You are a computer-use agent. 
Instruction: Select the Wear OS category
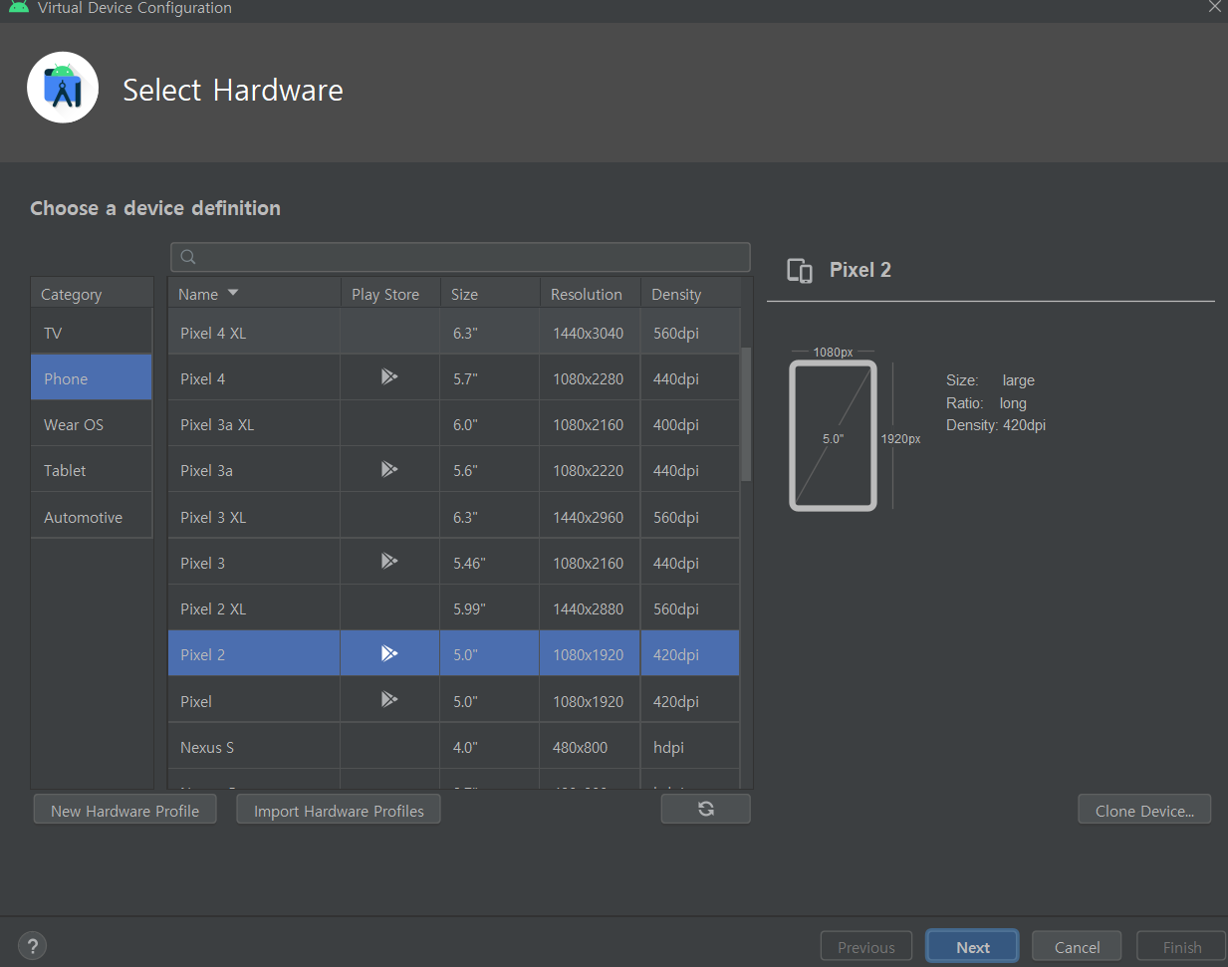[92, 424]
